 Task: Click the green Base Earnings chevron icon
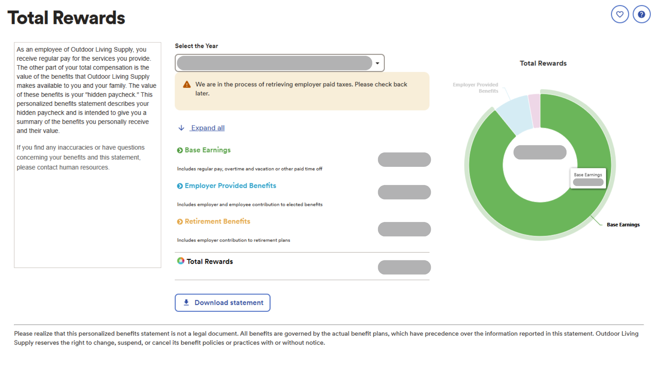tap(180, 150)
